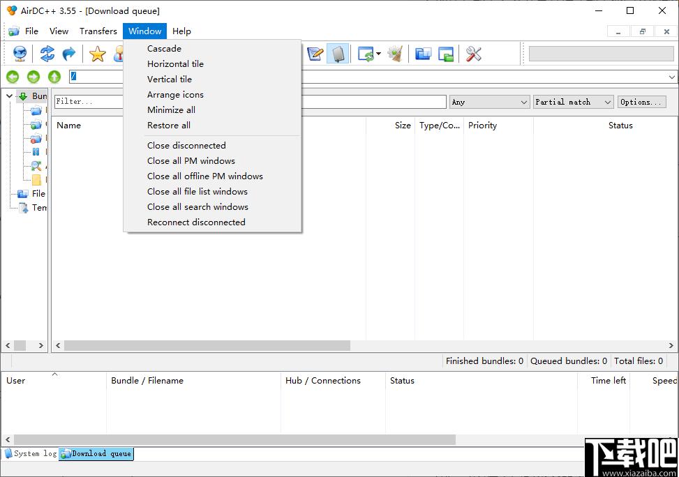Viewport: 679px width, 477px height.
Task: Select the File lists tree node
Action: click(31, 193)
